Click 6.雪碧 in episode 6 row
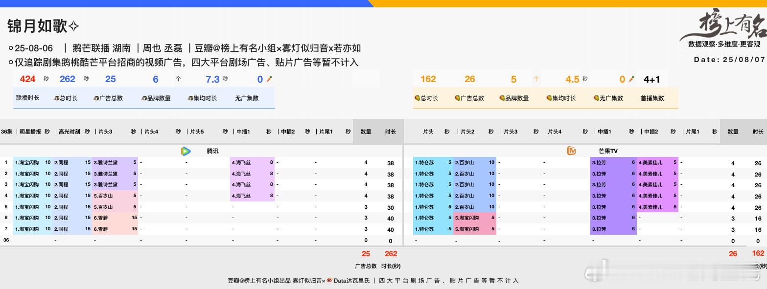Screen dimensions: 767x289 pos(101,218)
